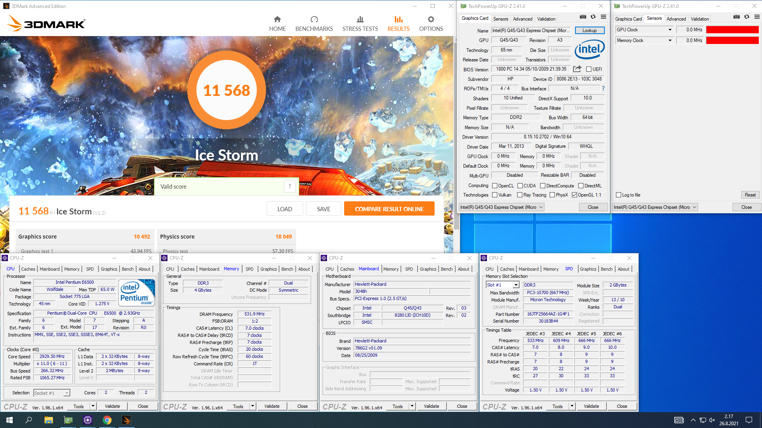Open the Windows Start menu
Image resolution: width=762 pixels, height=428 pixels.
click(x=10, y=420)
